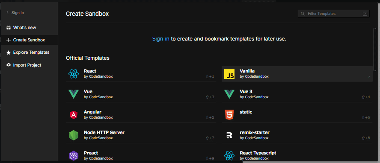Click the cloud upload icon beside Import Project

[9, 65]
